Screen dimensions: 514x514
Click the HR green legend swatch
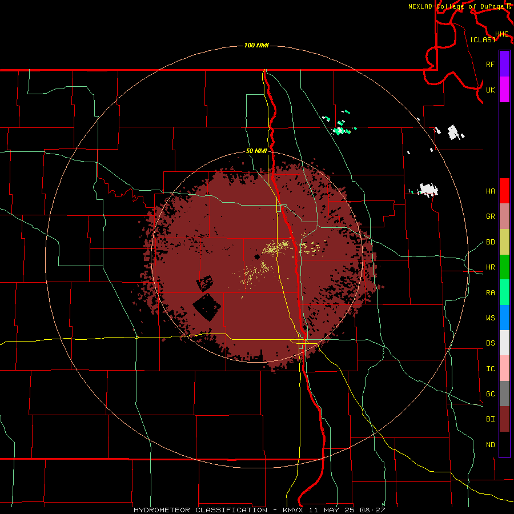point(504,267)
